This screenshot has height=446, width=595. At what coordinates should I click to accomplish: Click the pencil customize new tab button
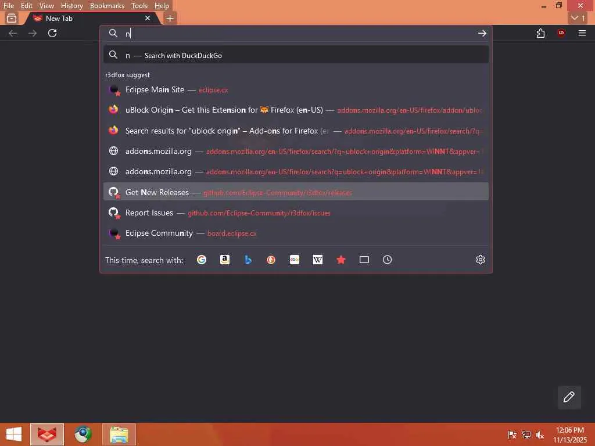click(x=569, y=397)
